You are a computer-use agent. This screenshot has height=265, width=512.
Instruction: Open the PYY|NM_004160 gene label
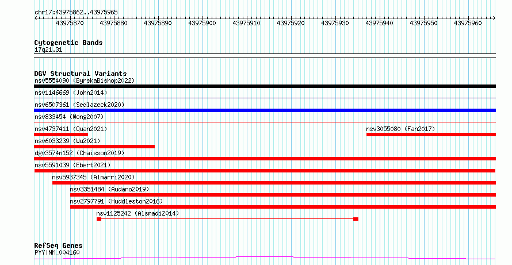[57, 252]
